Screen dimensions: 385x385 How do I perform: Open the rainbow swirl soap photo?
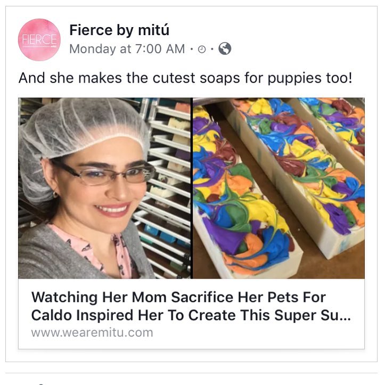click(278, 187)
